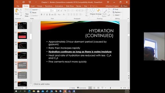Select slide 14 thumbnail

click(22, 26)
